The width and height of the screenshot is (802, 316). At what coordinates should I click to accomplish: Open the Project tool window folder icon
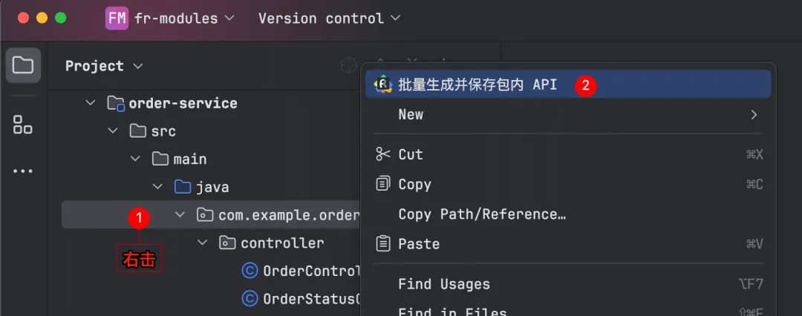23,65
